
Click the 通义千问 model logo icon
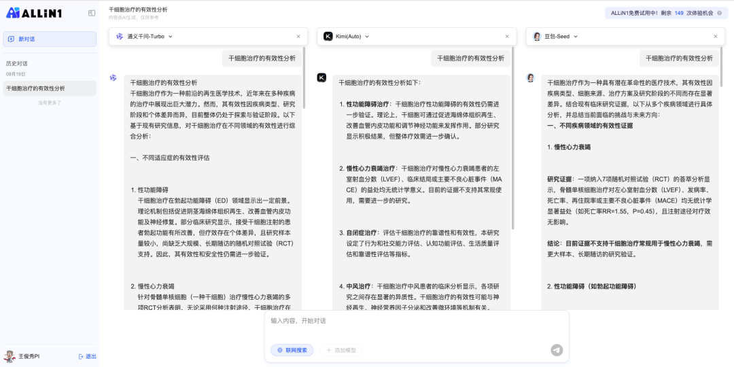[120, 36]
